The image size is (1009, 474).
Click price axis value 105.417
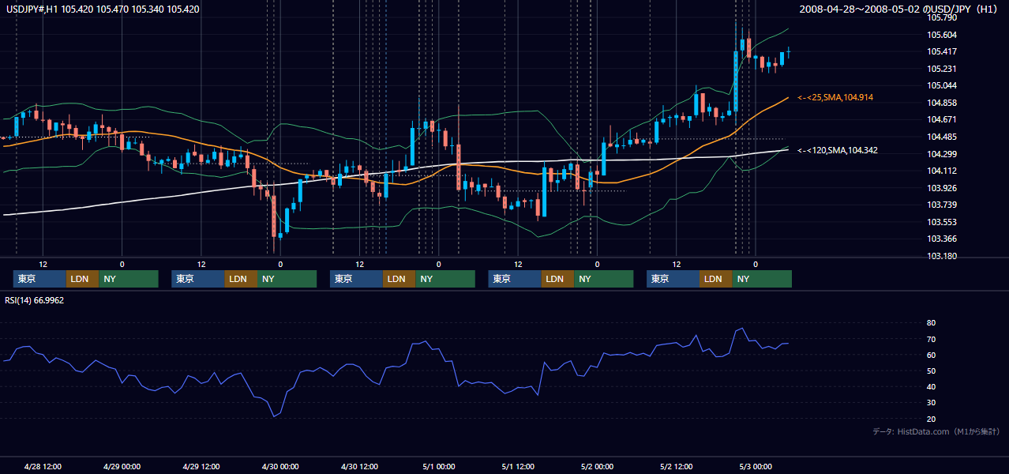(942, 51)
